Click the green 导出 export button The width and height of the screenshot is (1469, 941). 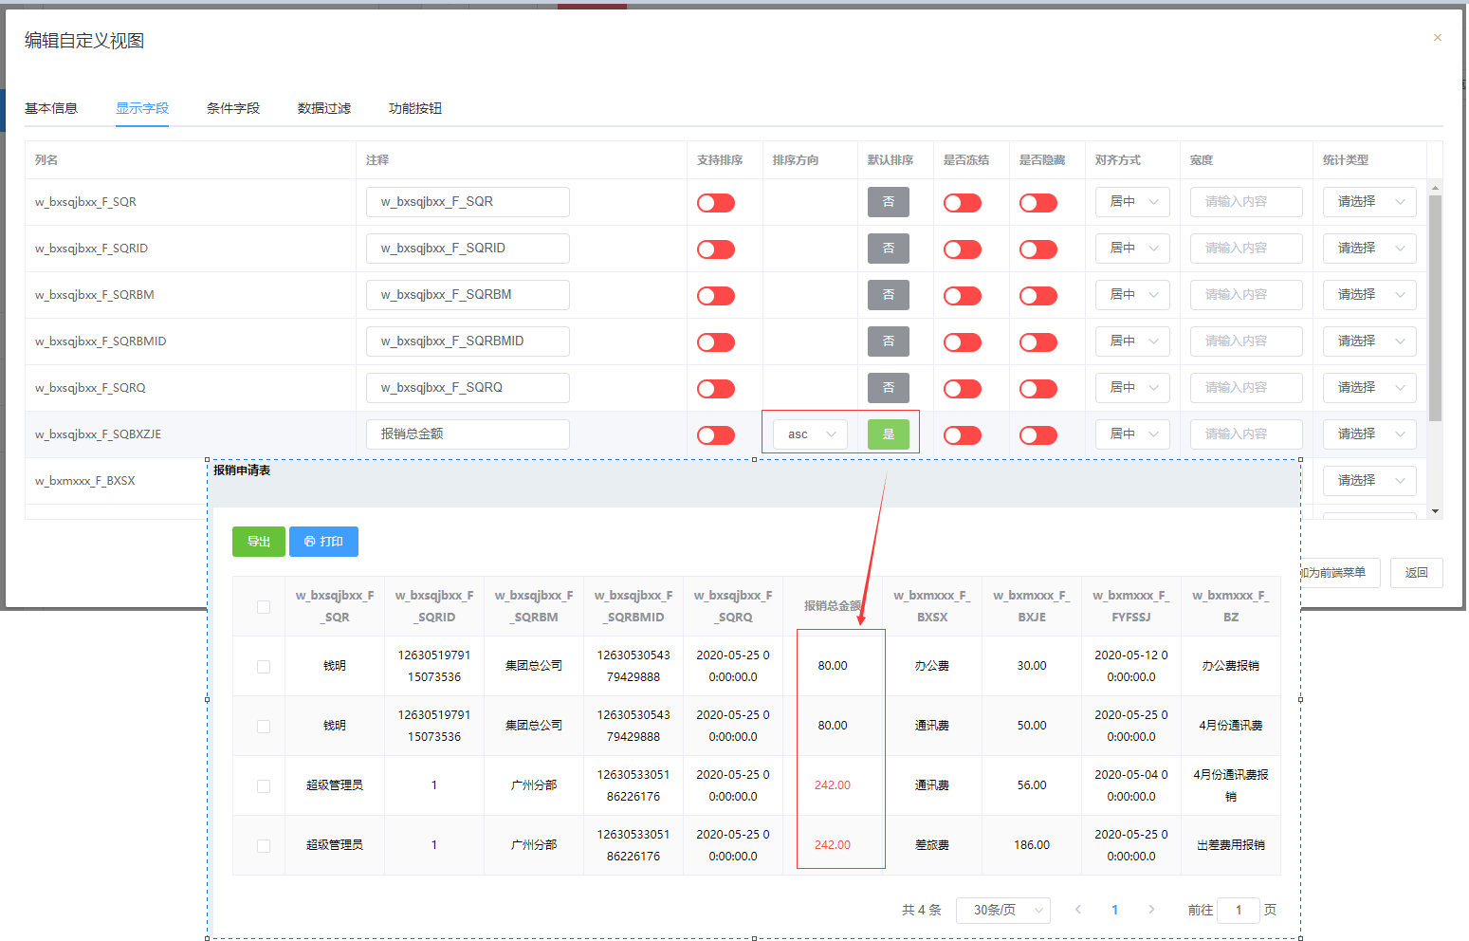pos(259,542)
